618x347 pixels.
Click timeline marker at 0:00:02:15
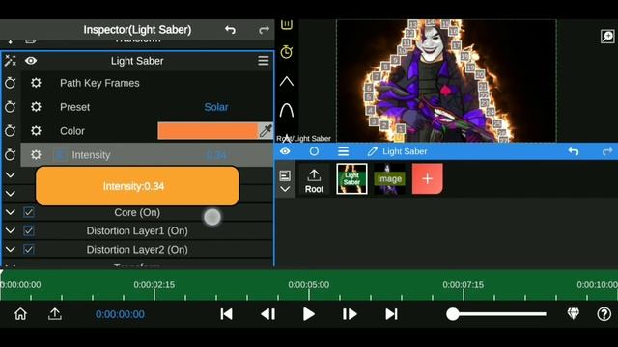pos(154,285)
